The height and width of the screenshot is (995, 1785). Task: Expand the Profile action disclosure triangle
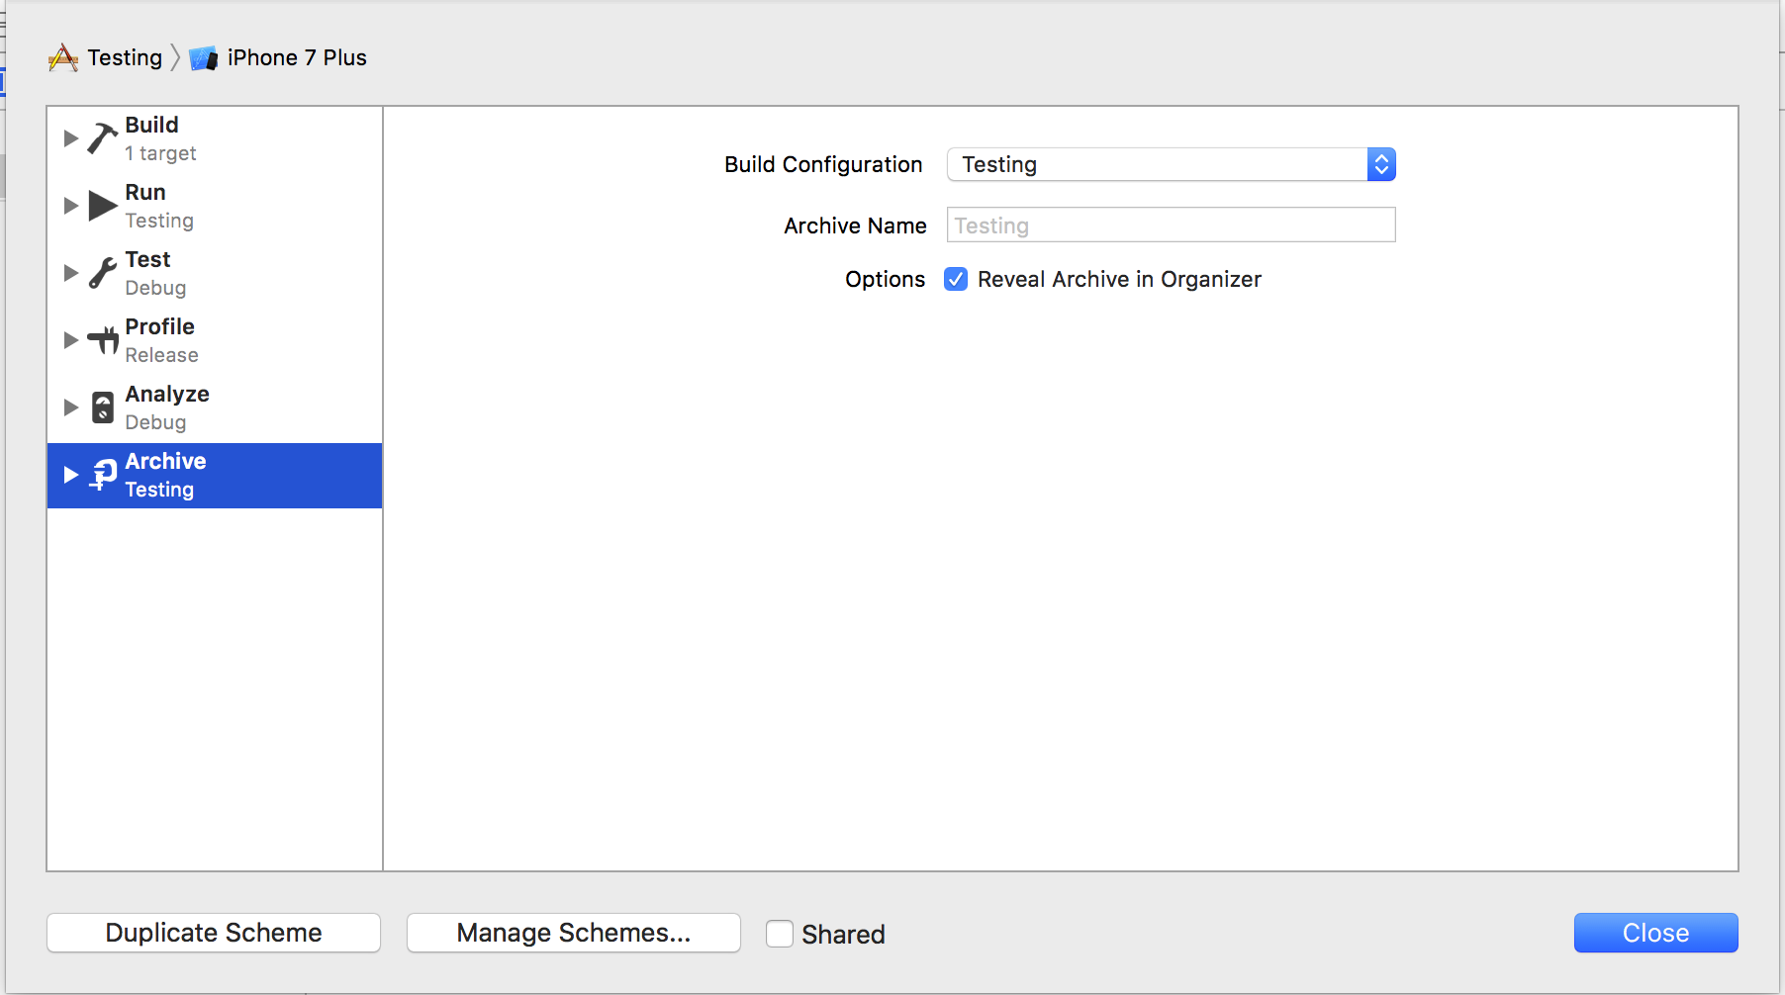(71, 340)
